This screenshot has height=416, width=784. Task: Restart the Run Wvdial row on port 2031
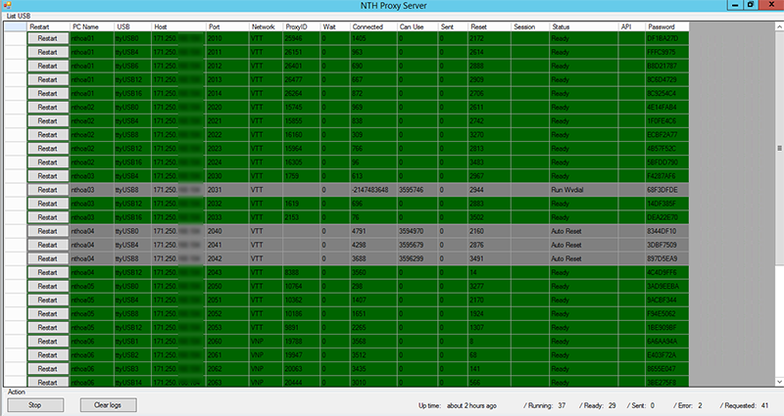pos(47,190)
